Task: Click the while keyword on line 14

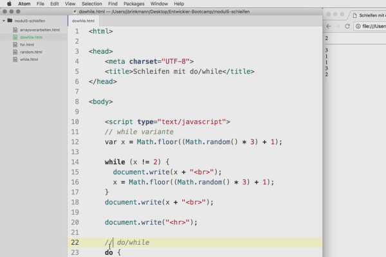Action: [115, 162]
